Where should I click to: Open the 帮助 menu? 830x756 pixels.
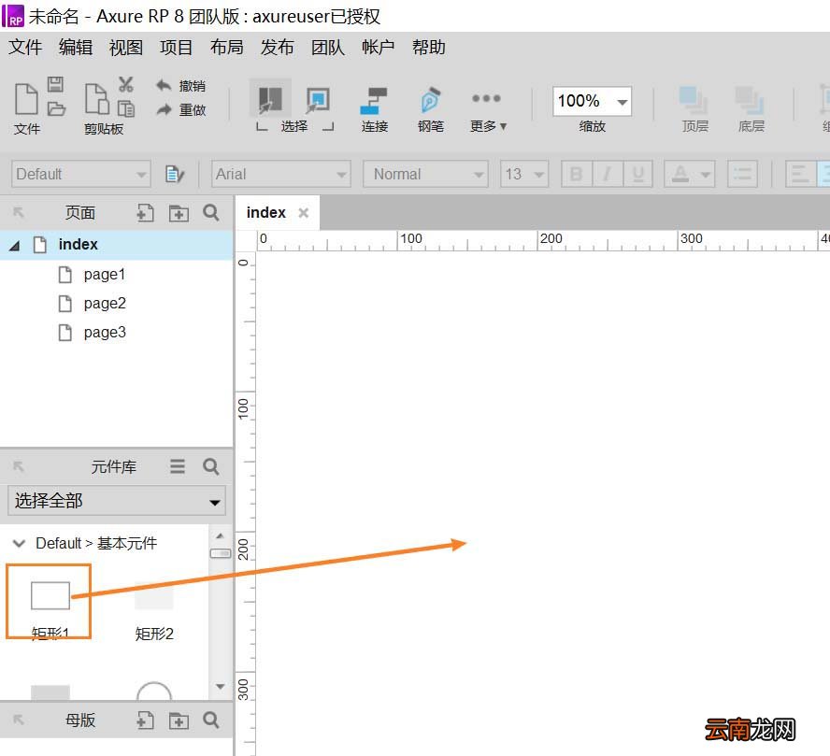[429, 47]
